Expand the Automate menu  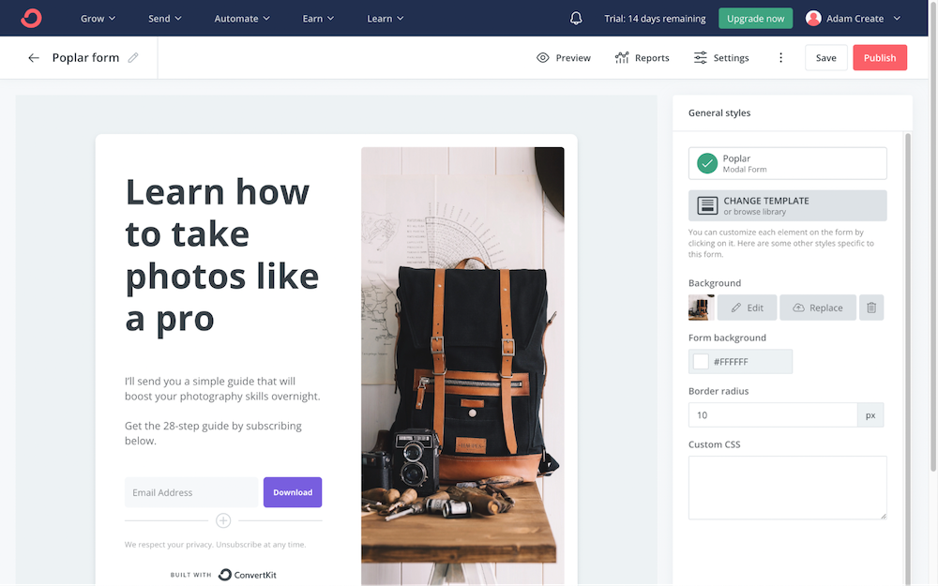point(242,19)
